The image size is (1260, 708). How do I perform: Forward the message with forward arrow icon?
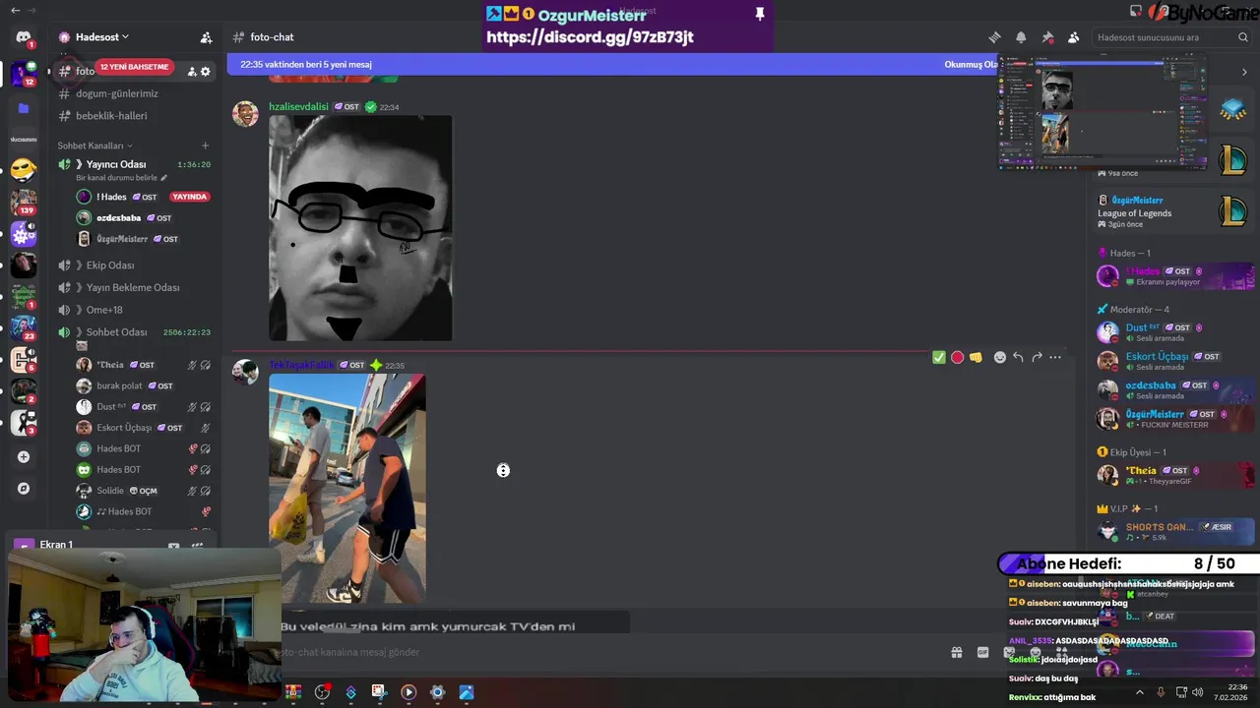pos(1037,357)
